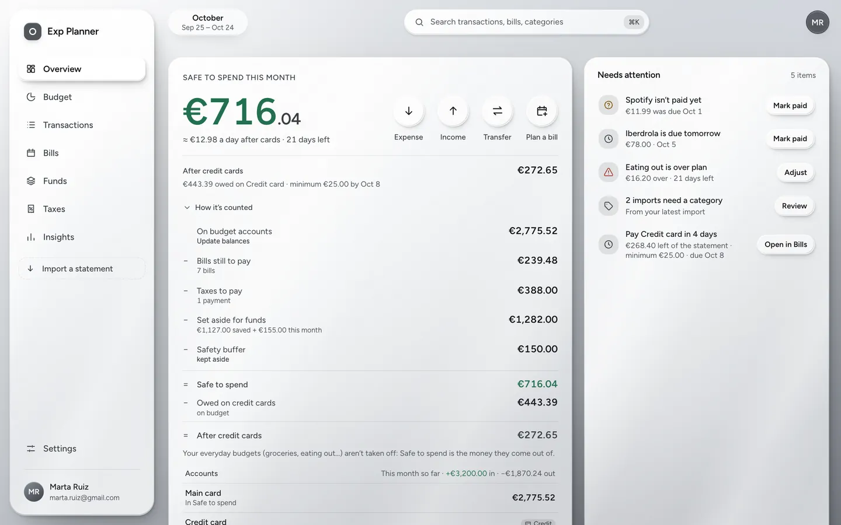Click the Taxes to pay row
Image resolution: width=841 pixels, height=525 pixels.
coord(370,295)
